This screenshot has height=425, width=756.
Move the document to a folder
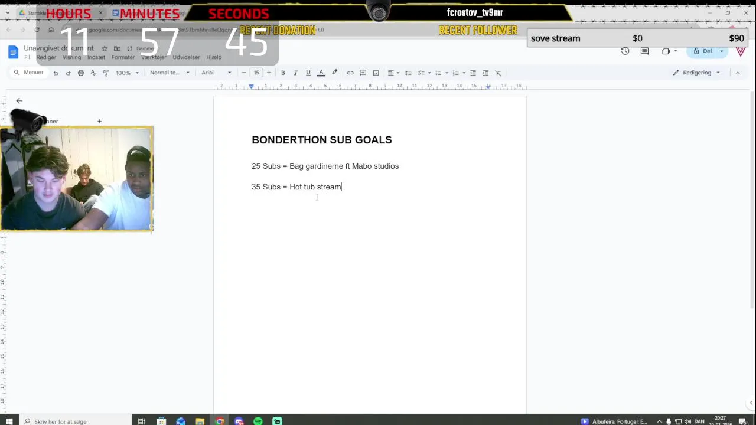tap(117, 48)
